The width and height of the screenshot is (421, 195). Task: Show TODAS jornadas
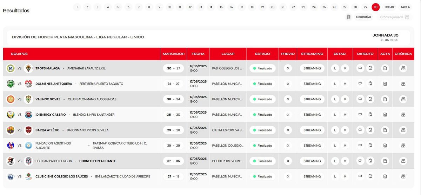point(389,7)
